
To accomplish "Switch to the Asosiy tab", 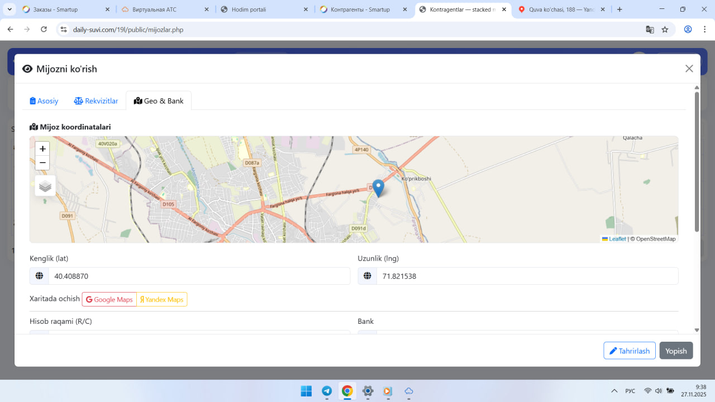I will 44,101.
